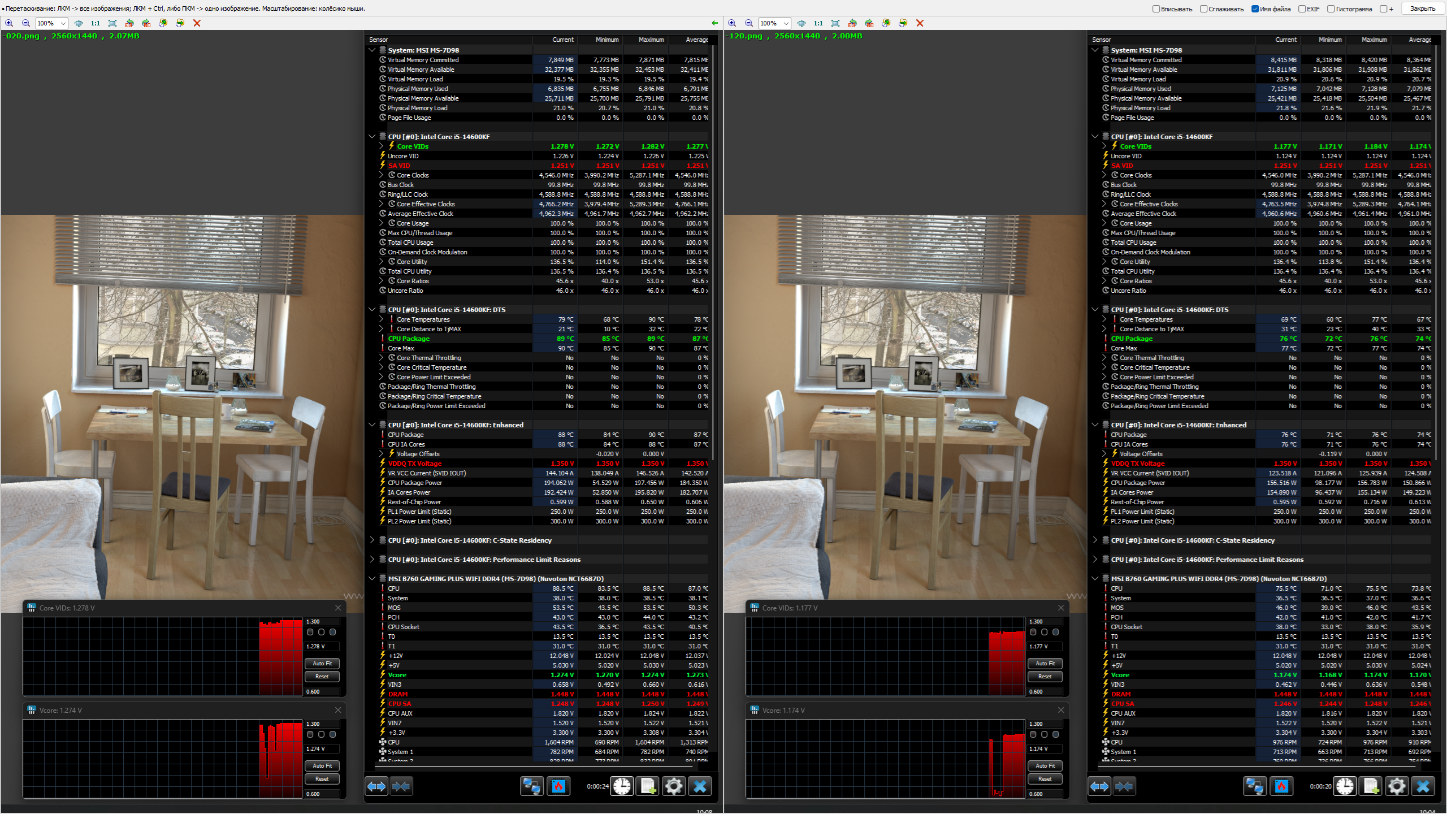Click zoom in icon in left panel toolbar

(x=9, y=23)
